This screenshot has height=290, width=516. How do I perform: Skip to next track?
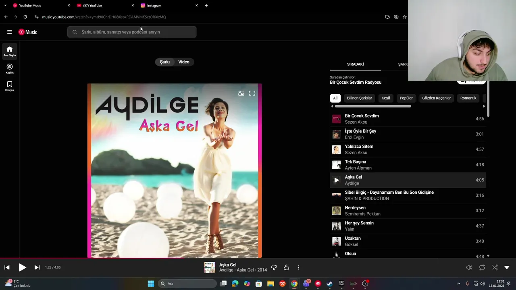[x=37, y=267]
